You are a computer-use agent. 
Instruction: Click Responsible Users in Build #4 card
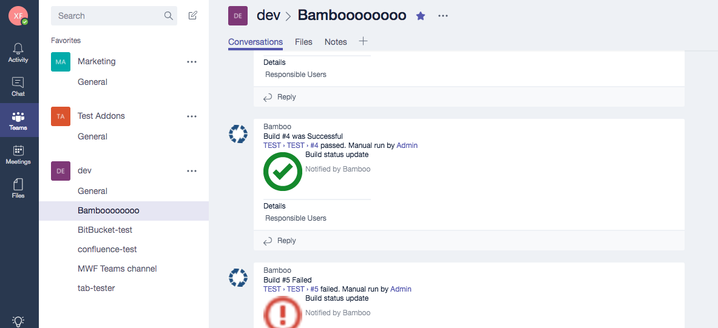coord(296,218)
